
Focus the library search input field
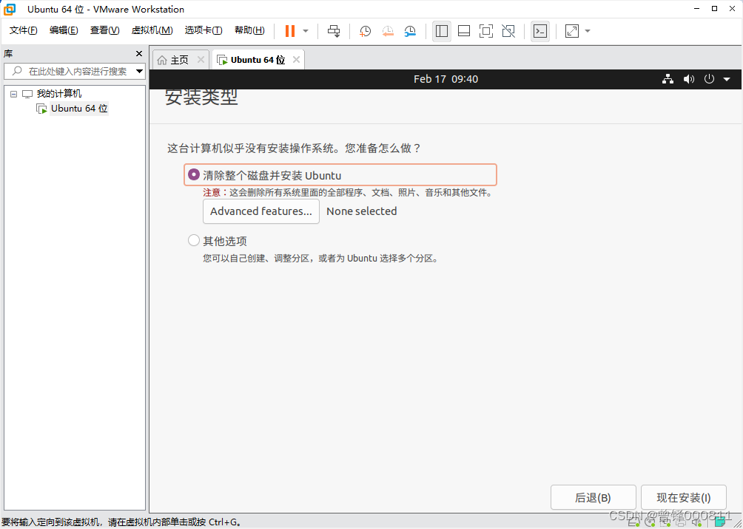pyautogui.click(x=75, y=72)
